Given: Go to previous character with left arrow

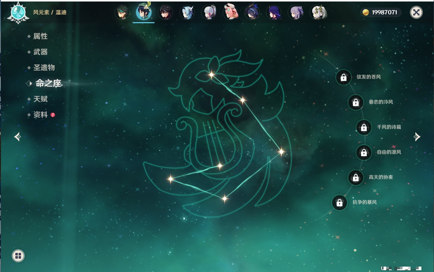Looking at the screenshot, I should pos(17,137).
